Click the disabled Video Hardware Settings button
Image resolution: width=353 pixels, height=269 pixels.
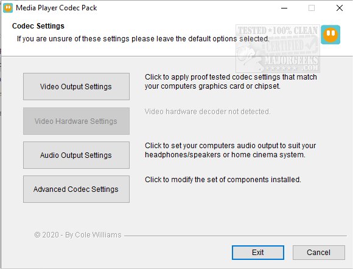pyautogui.click(x=76, y=121)
